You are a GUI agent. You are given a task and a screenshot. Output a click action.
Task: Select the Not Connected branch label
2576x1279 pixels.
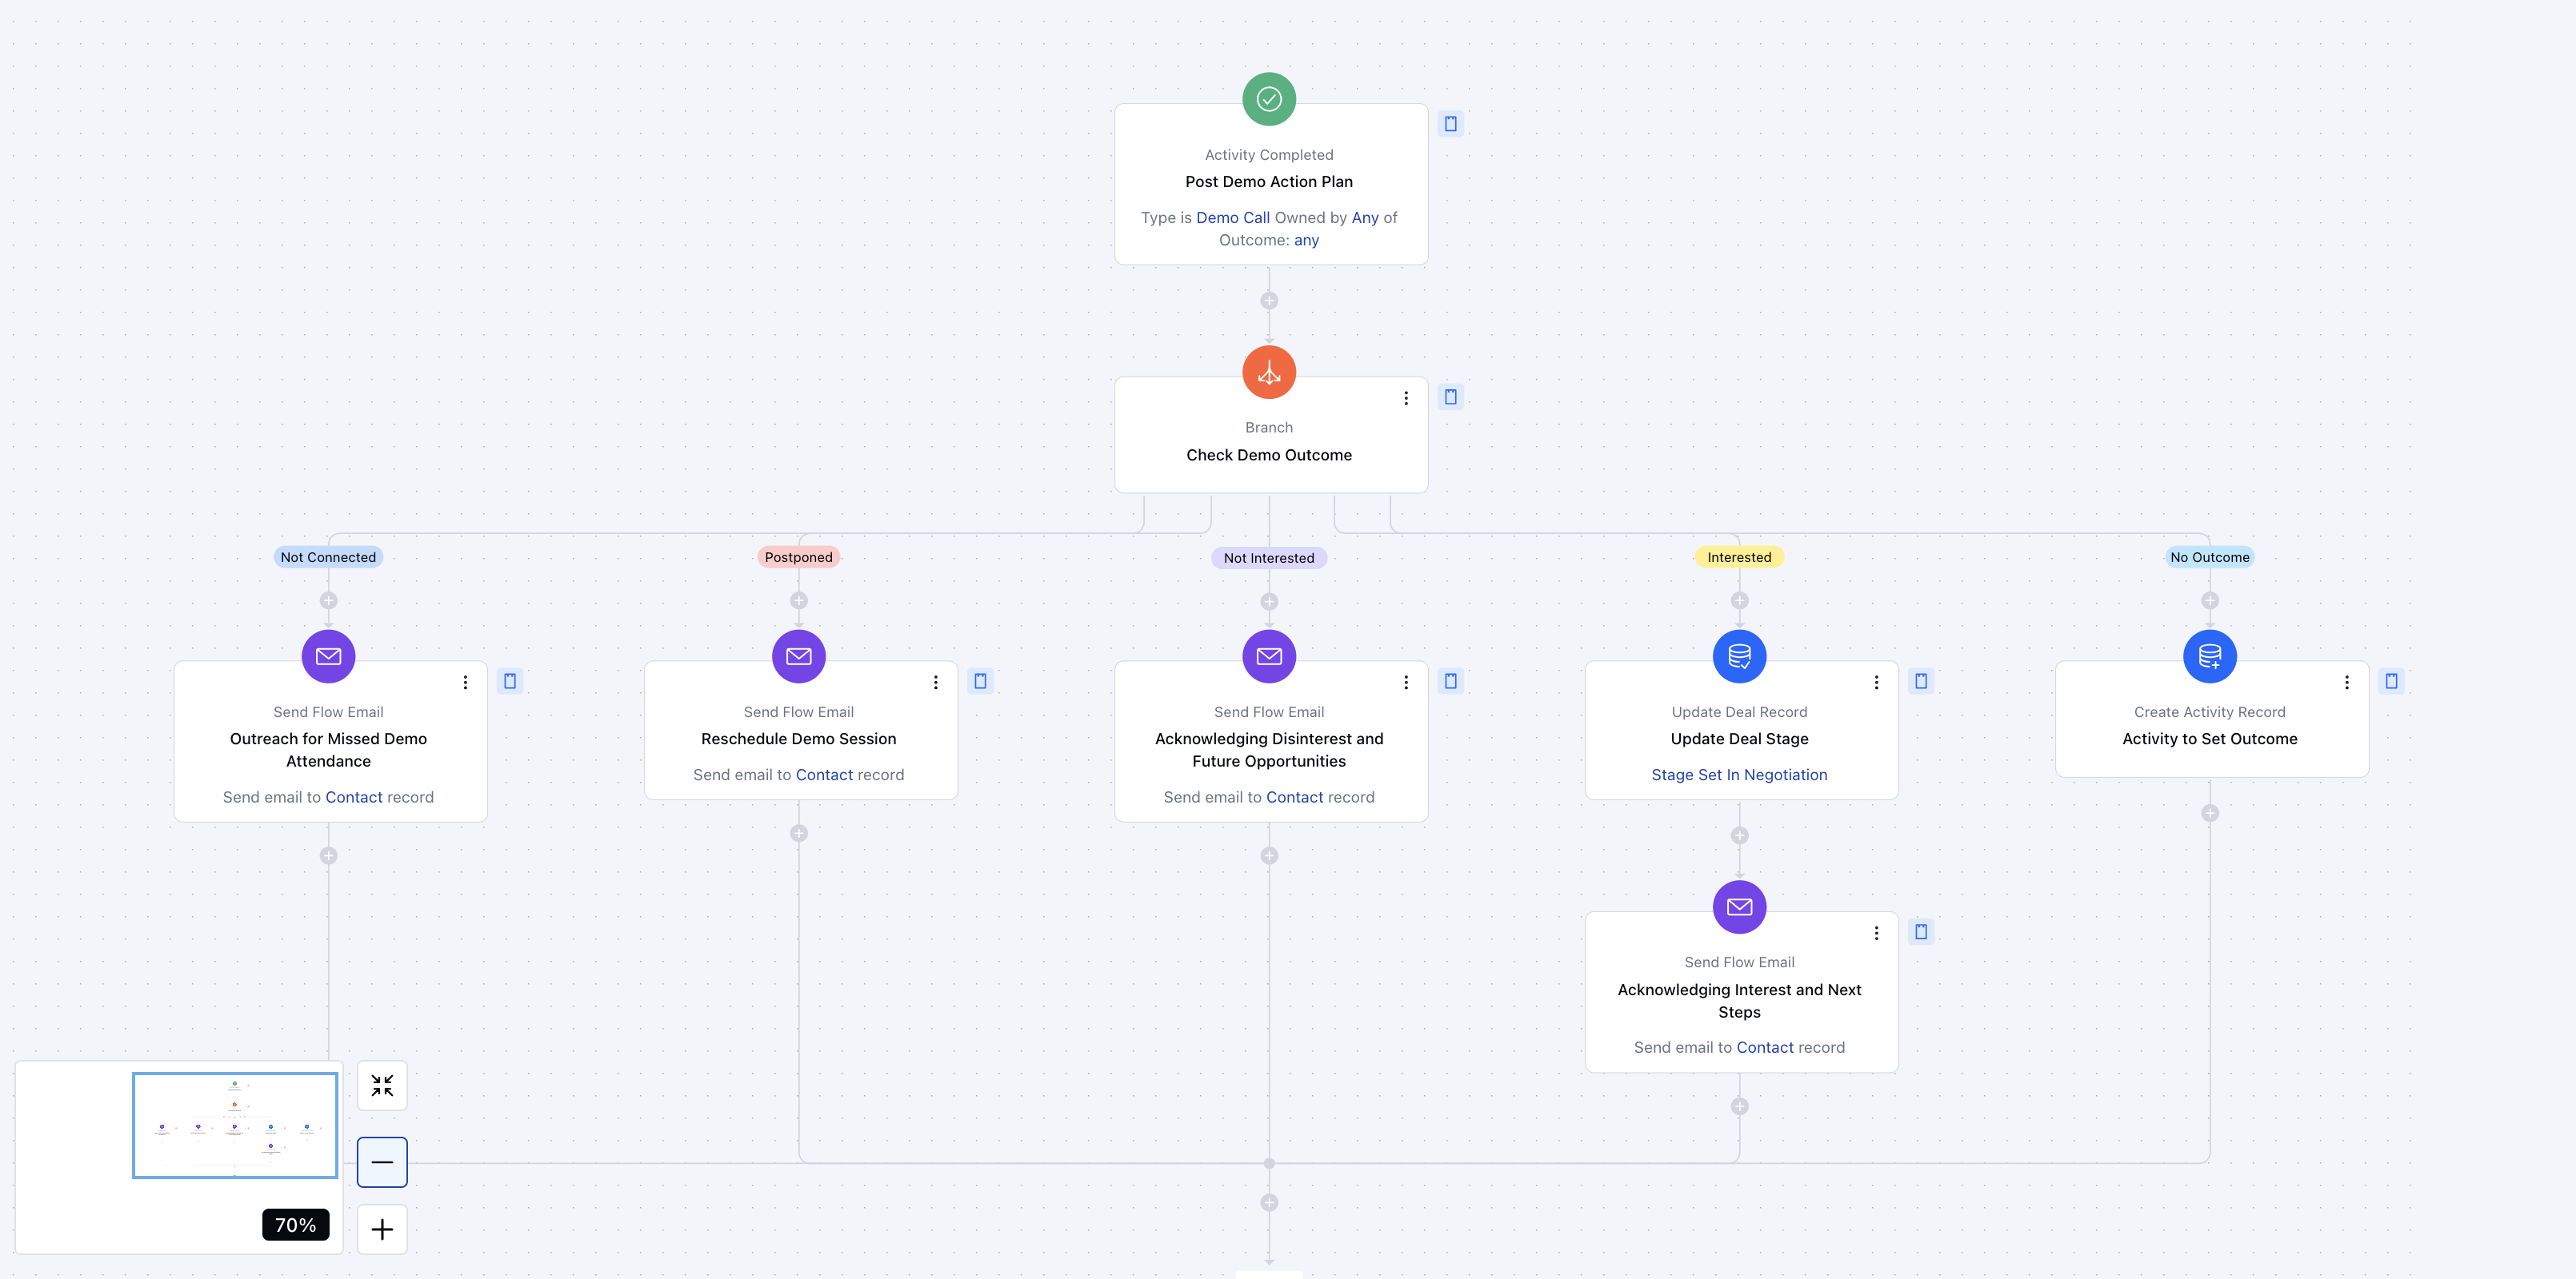(328, 558)
